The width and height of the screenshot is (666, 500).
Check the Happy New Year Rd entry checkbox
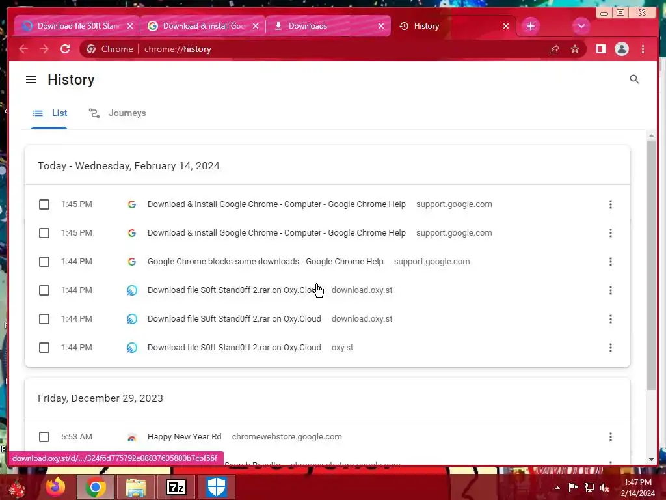point(44,437)
